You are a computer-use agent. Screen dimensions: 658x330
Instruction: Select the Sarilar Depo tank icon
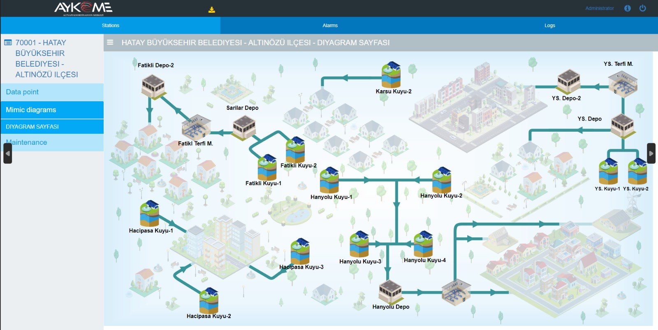244,127
